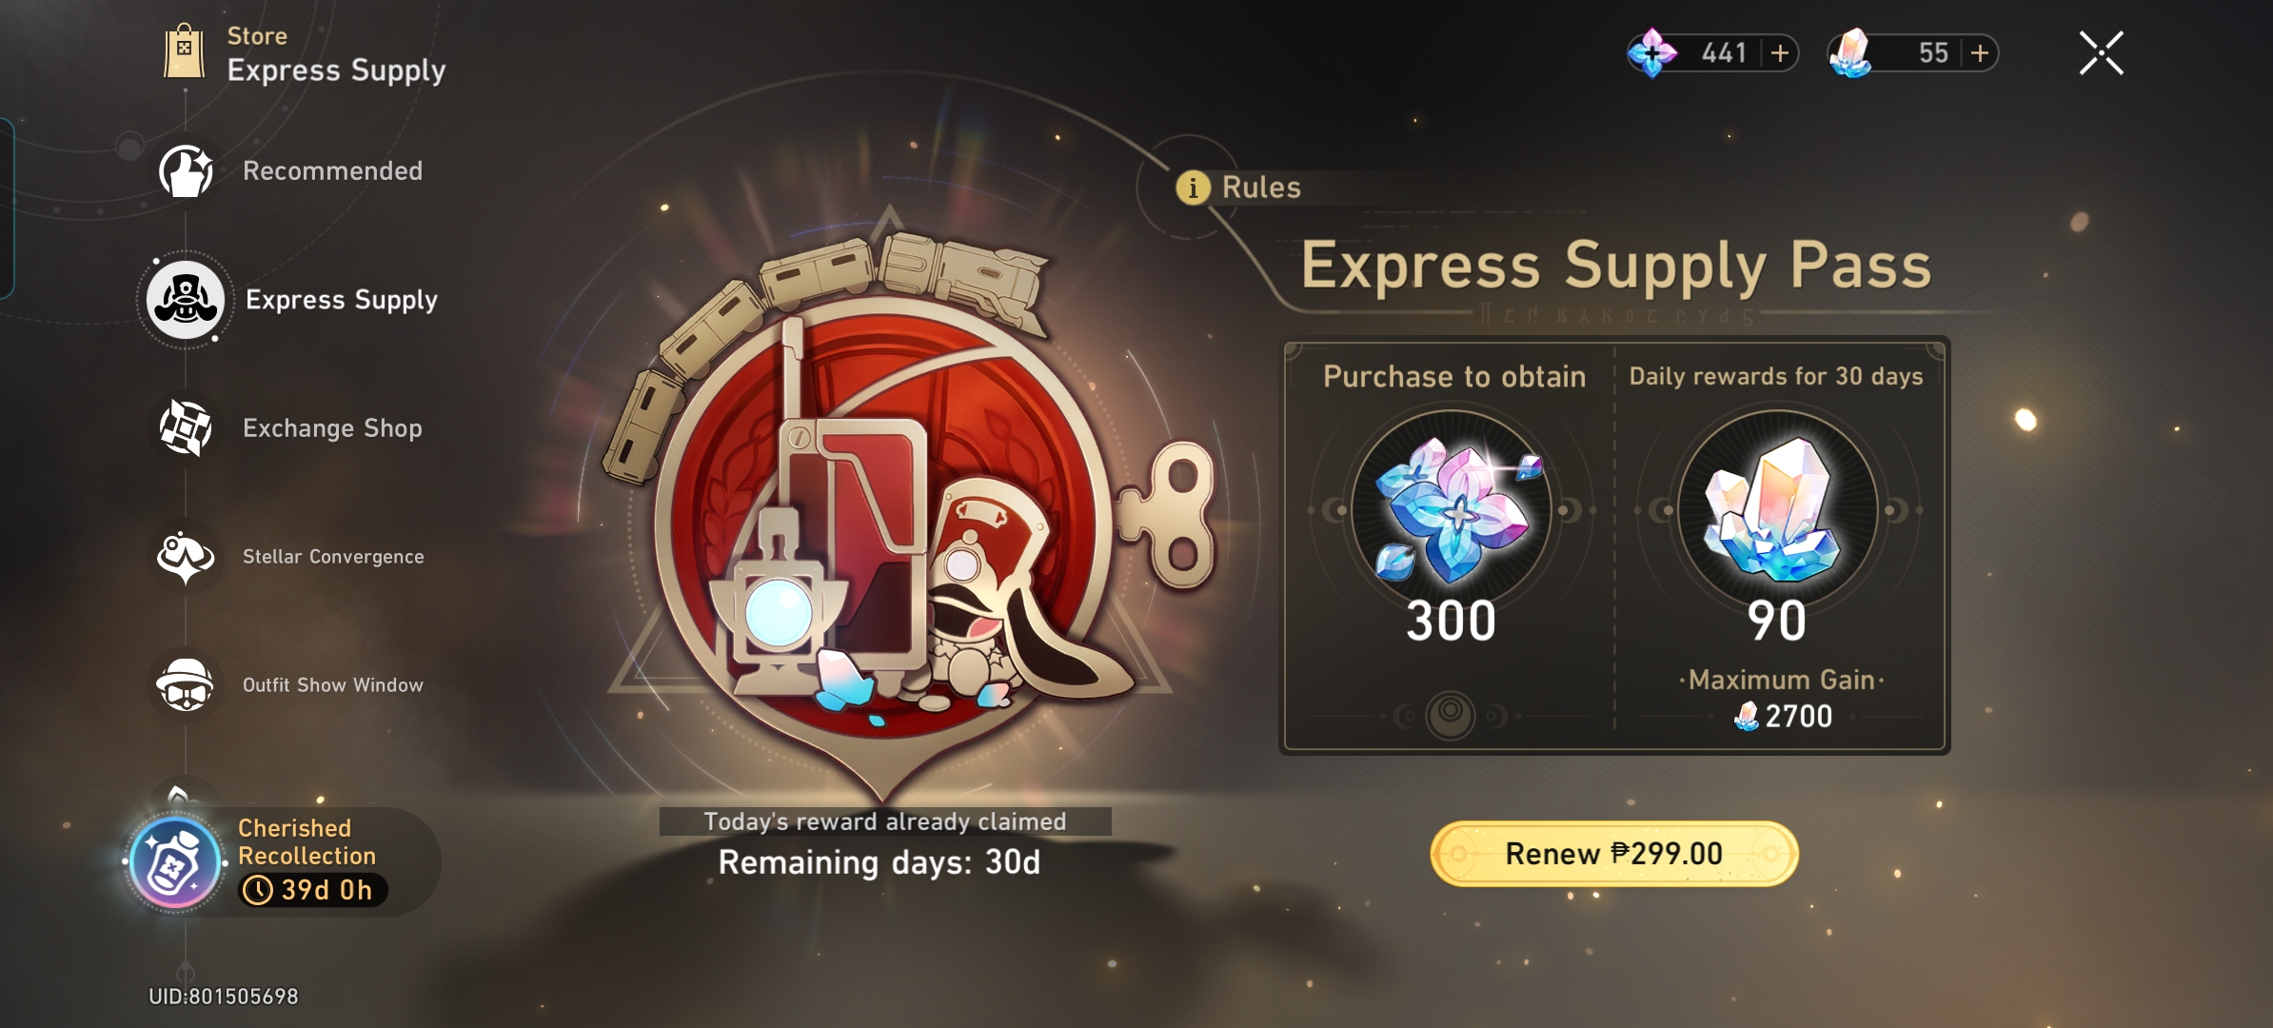Close the store screen

(2101, 52)
